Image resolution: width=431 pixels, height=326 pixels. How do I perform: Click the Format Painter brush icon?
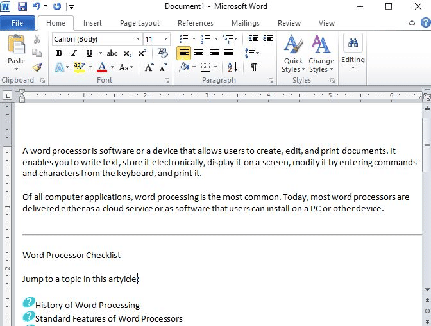coord(37,67)
